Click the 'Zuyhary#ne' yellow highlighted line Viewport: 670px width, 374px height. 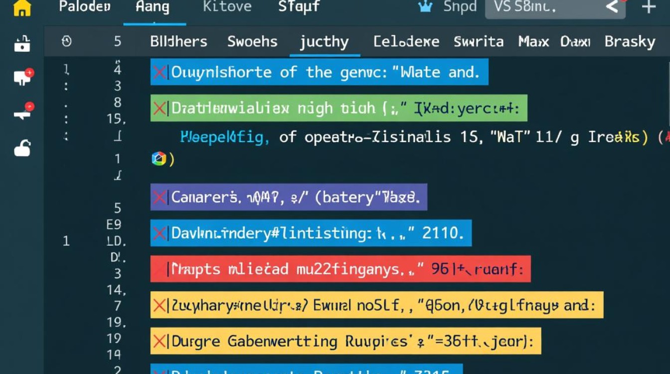click(x=377, y=305)
